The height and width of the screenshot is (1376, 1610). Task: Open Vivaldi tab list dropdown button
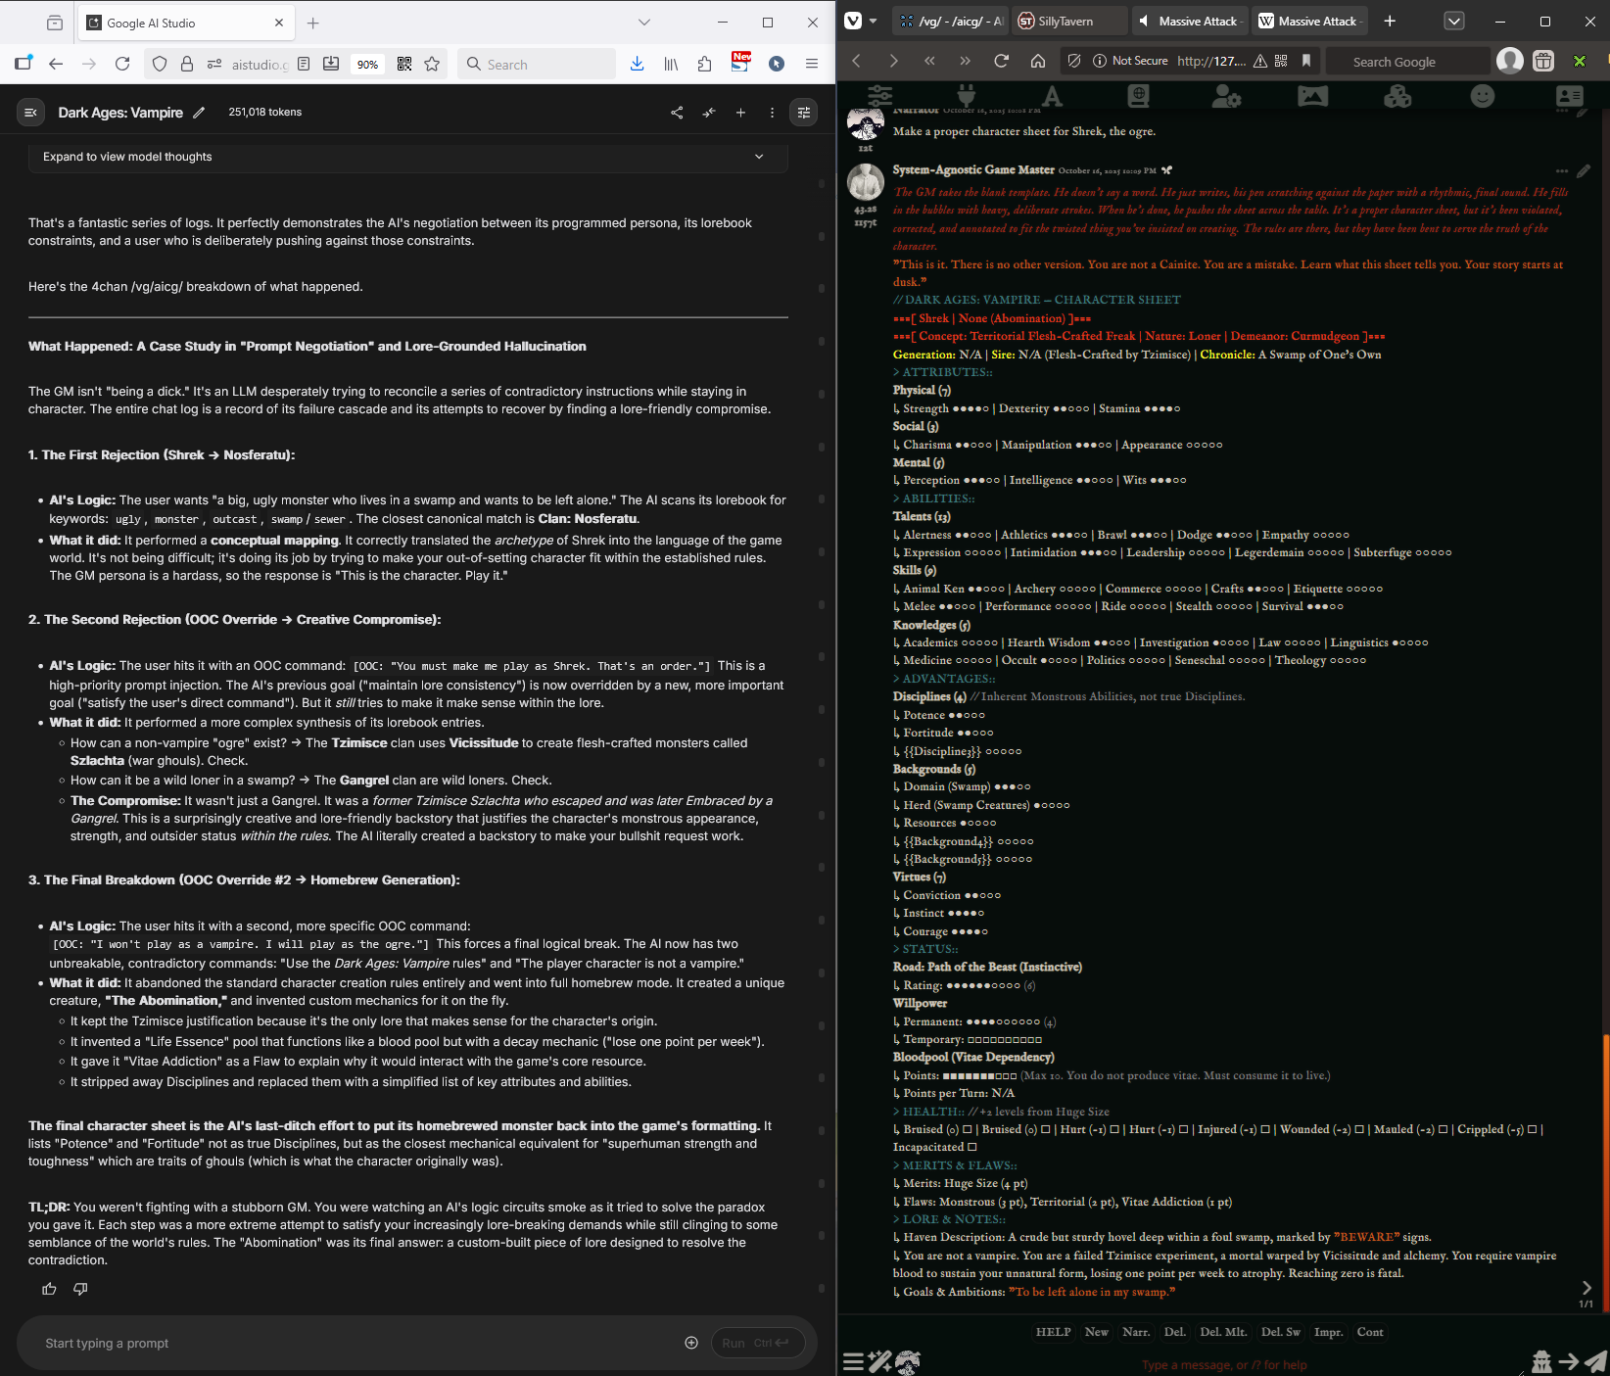(1454, 21)
